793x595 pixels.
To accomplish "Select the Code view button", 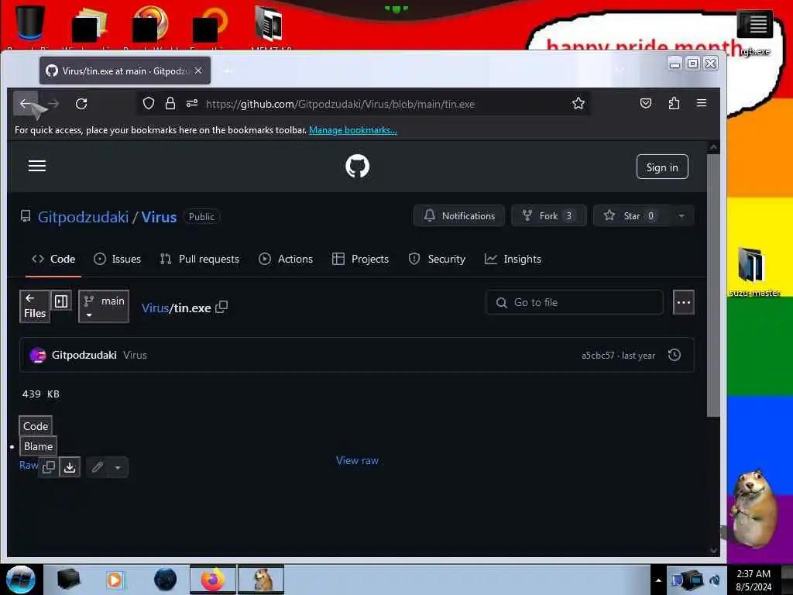I will point(36,426).
